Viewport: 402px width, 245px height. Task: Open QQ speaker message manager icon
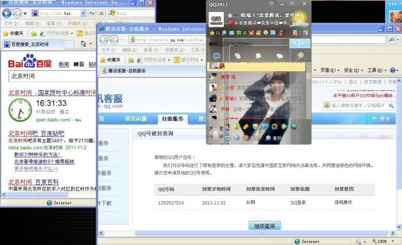(237, 138)
